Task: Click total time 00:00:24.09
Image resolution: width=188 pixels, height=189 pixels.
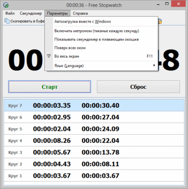Action: click(x=100, y=129)
